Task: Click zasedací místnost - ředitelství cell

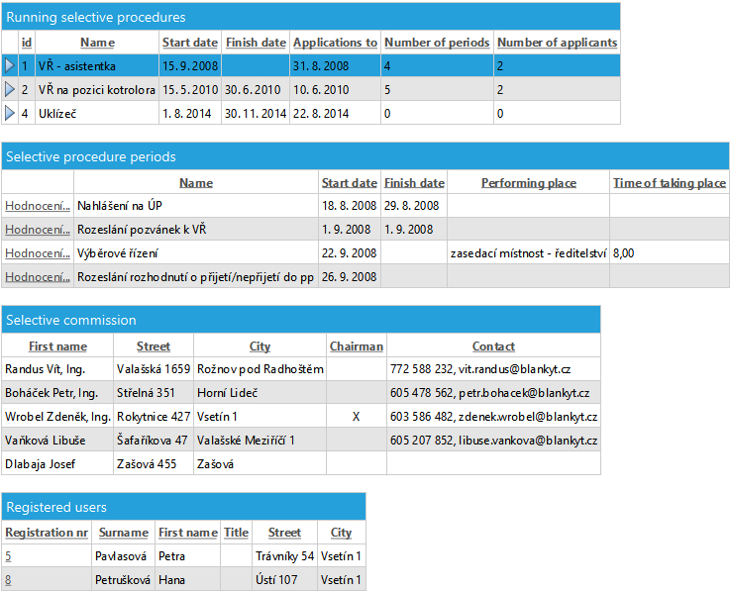Action: pyautogui.click(x=528, y=253)
